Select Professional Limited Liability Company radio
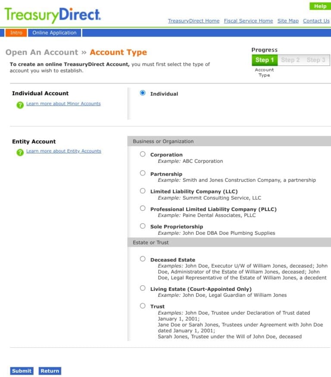 tap(143, 208)
